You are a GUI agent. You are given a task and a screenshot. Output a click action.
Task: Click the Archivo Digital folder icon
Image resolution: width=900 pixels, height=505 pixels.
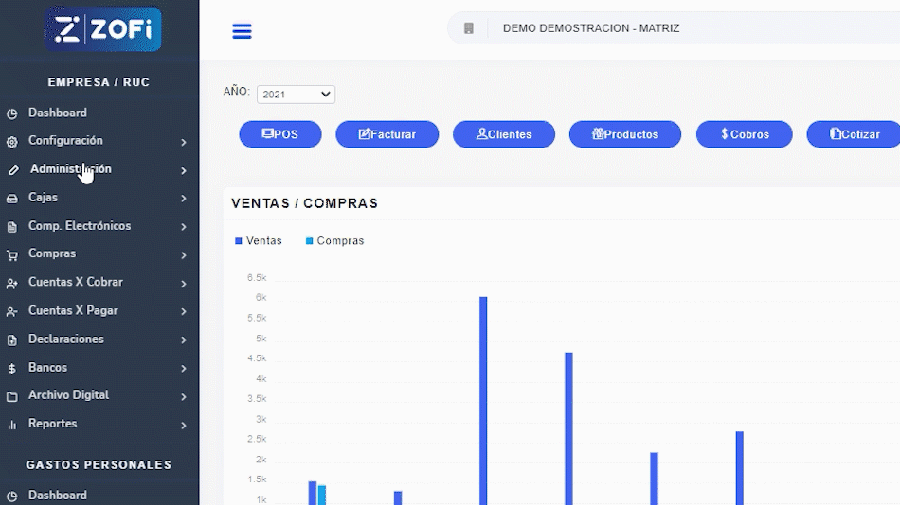[11, 396]
